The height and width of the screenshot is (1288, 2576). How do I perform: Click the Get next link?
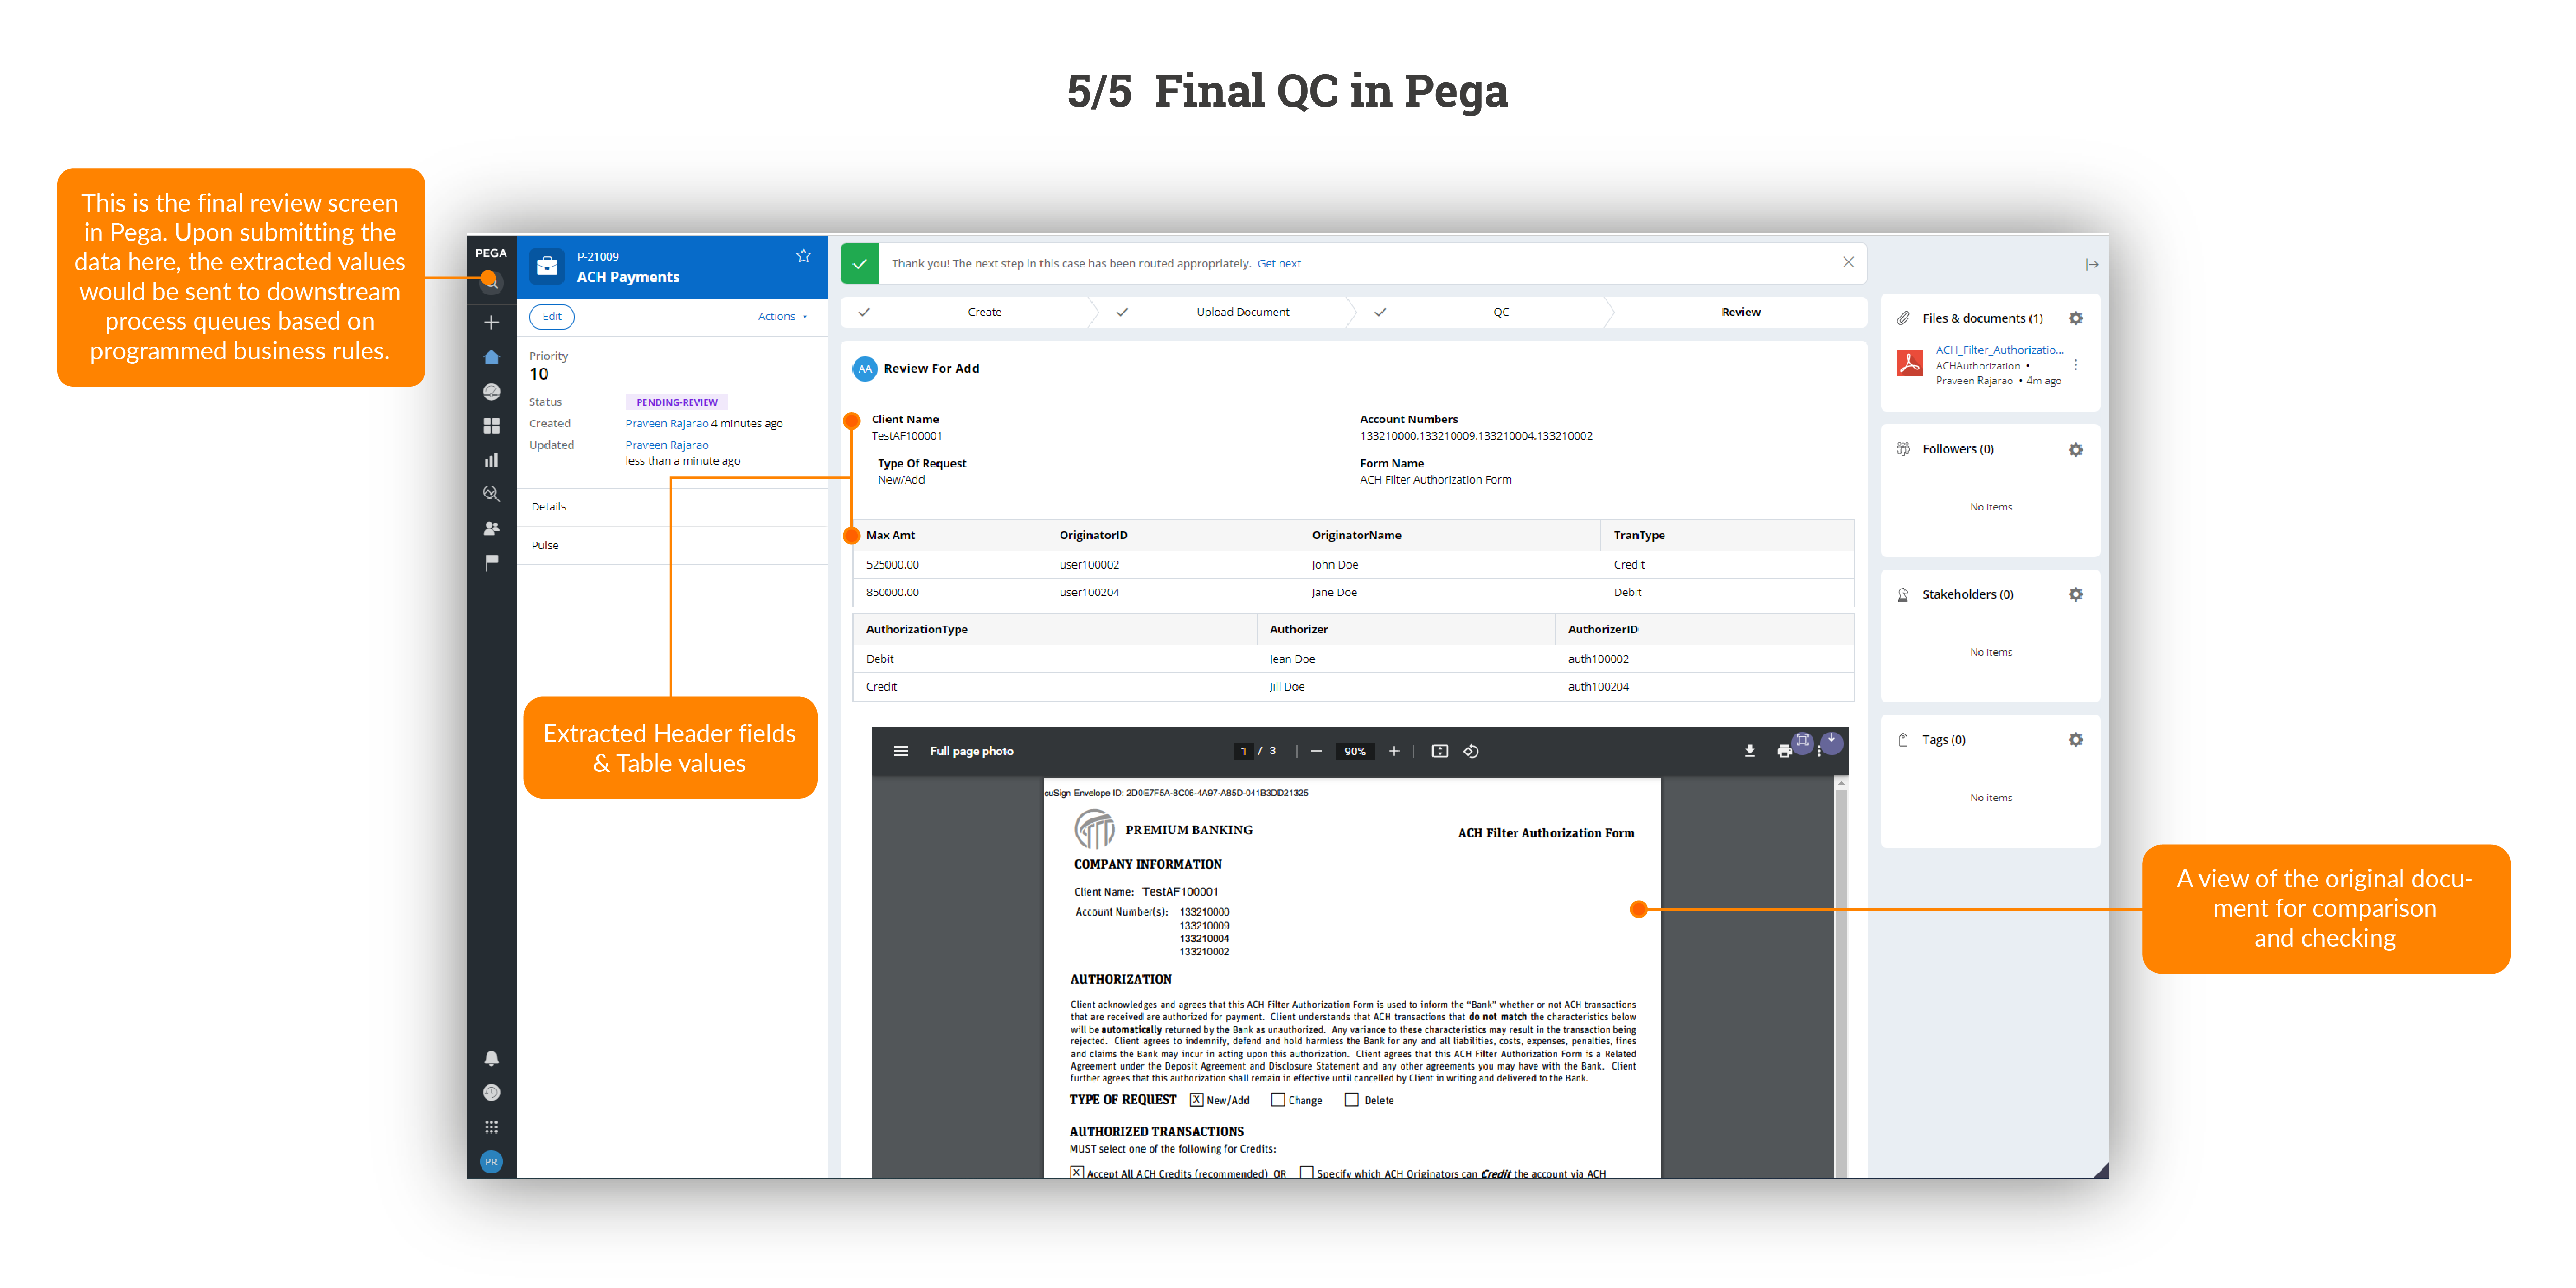(1278, 263)
